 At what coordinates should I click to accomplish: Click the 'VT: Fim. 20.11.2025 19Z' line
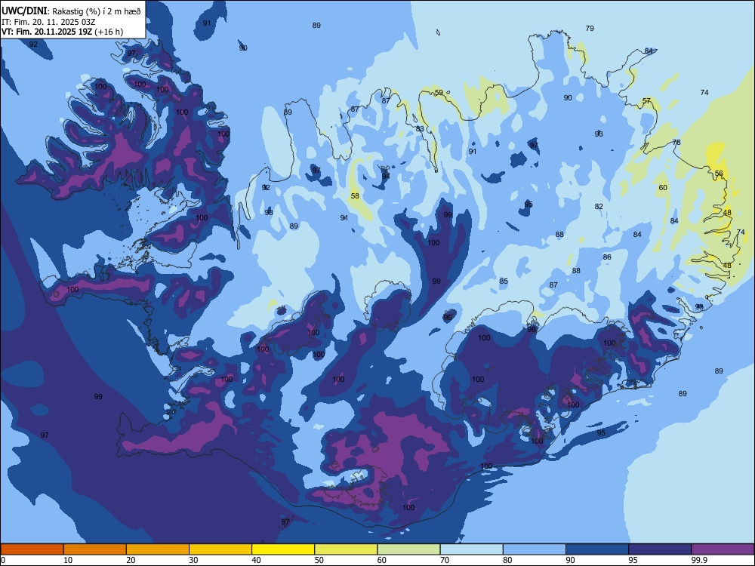[x=48, y=32]
